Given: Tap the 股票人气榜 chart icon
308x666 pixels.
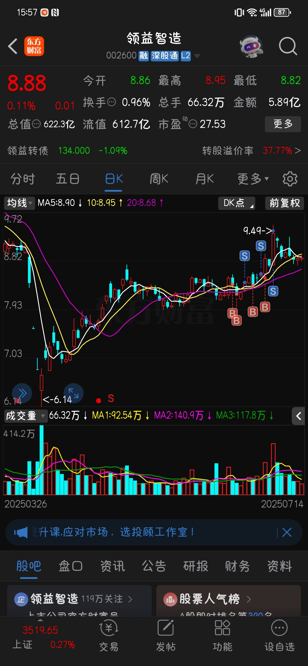Looking at the screenshot, I should [170, 599].
